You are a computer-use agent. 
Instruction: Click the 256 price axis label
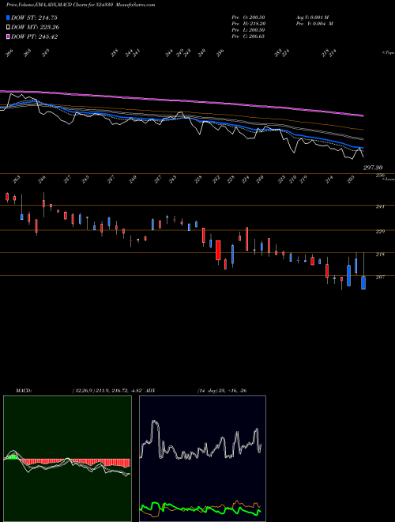click(x=380, y=176)
